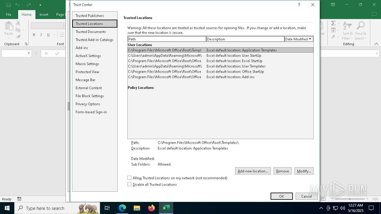Screen dimensions: 381x214
Task: Click the Trust Center help question mark
Action: 299,5
